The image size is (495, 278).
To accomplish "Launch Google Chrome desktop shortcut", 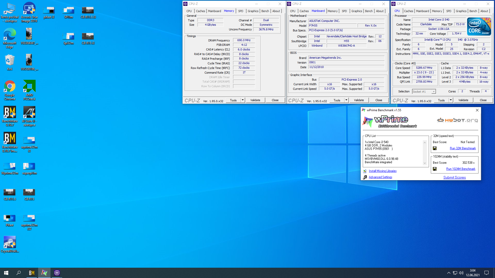I will pos(10,90).
